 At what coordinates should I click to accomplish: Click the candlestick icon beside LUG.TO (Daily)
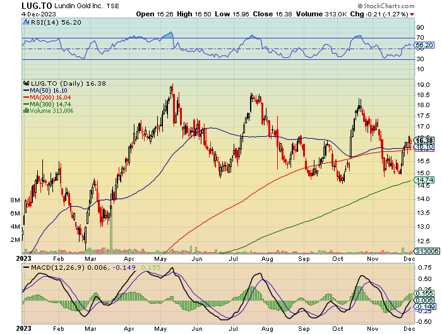coord(27,83)
